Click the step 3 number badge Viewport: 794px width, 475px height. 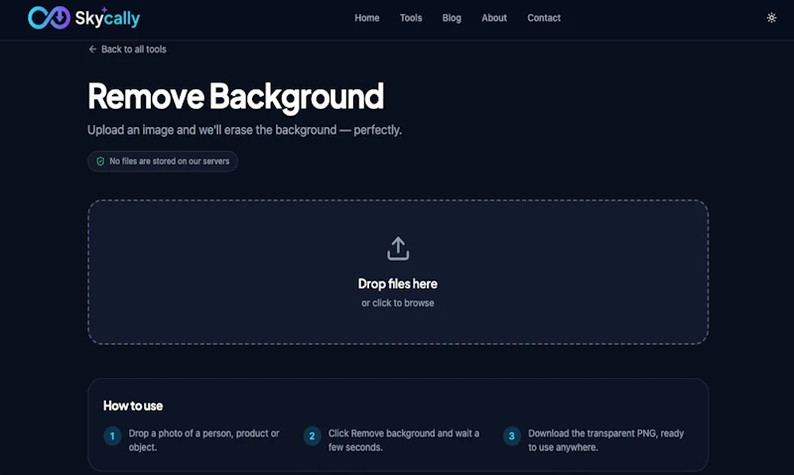pos(511,436)
